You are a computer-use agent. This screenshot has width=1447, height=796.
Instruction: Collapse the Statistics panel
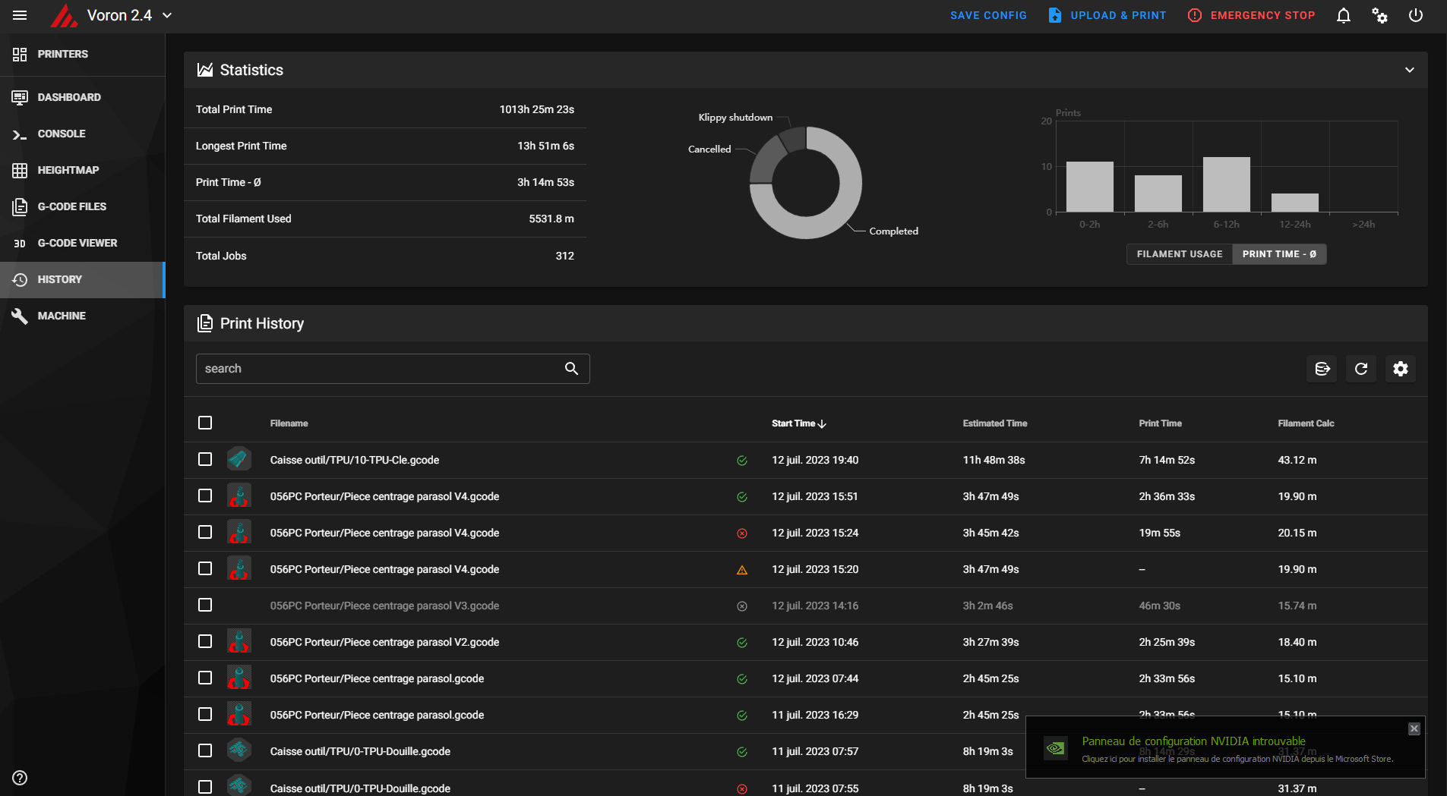coord(1410,70)
